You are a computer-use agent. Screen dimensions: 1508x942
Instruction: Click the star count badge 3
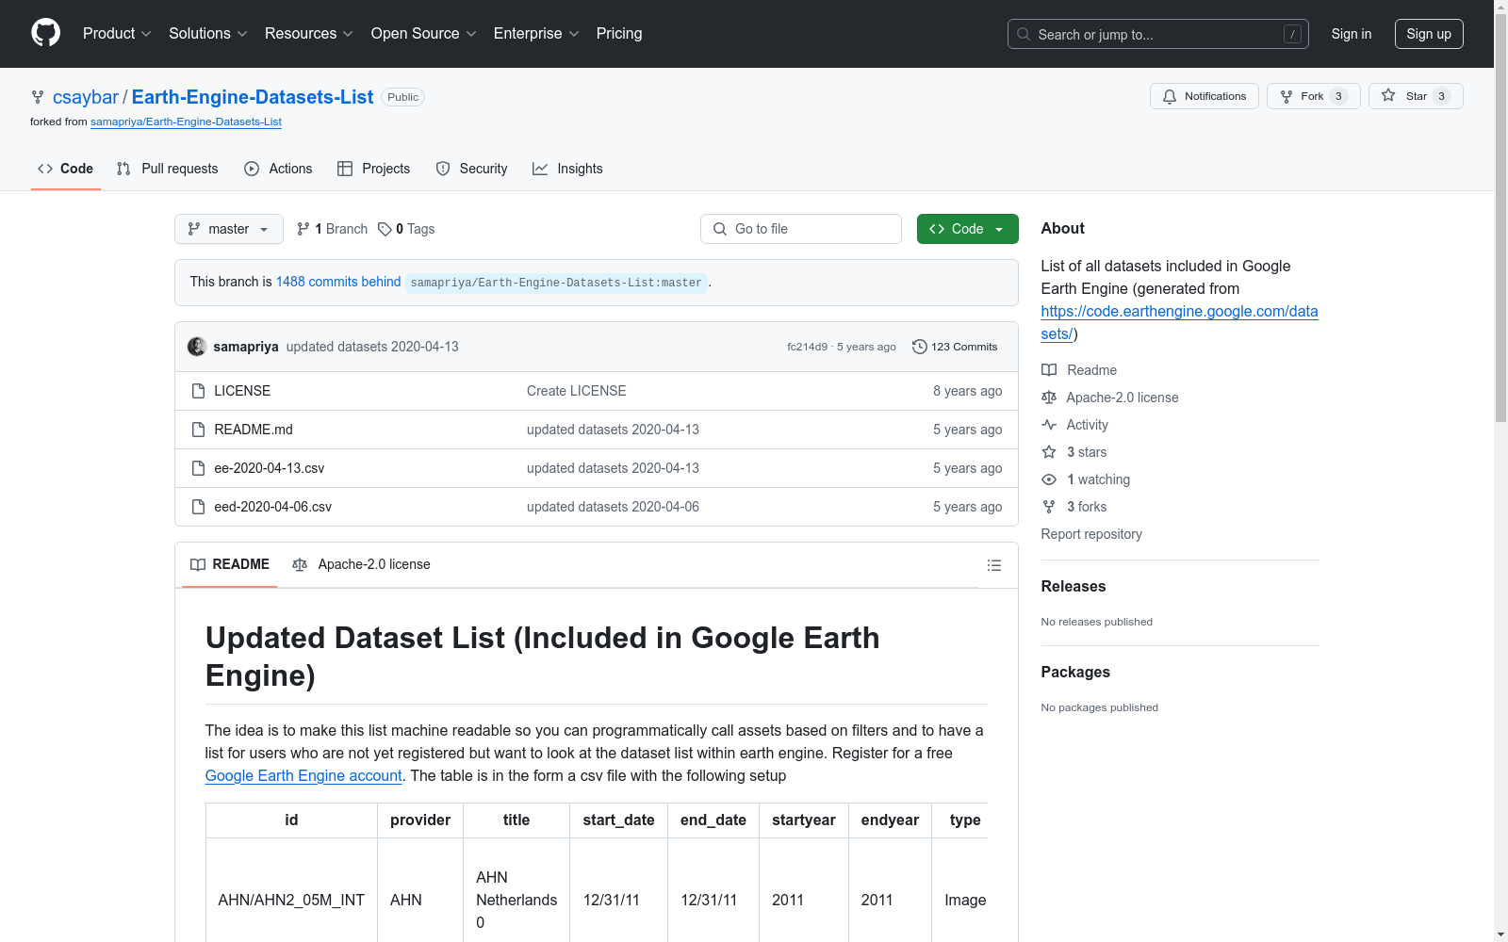point(1441,96)
